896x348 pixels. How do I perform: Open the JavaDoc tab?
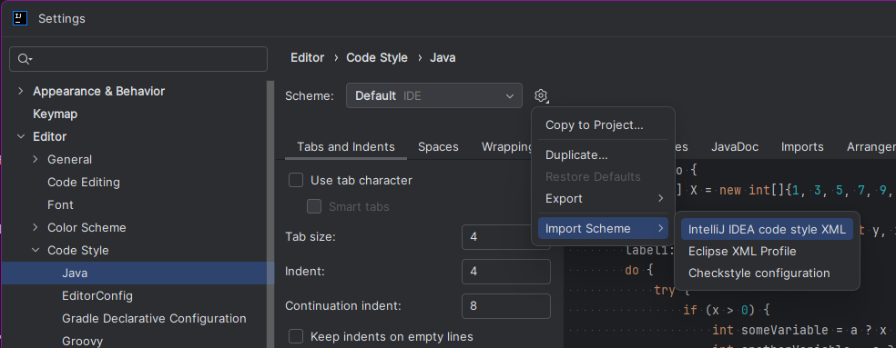tap(735, 146)
